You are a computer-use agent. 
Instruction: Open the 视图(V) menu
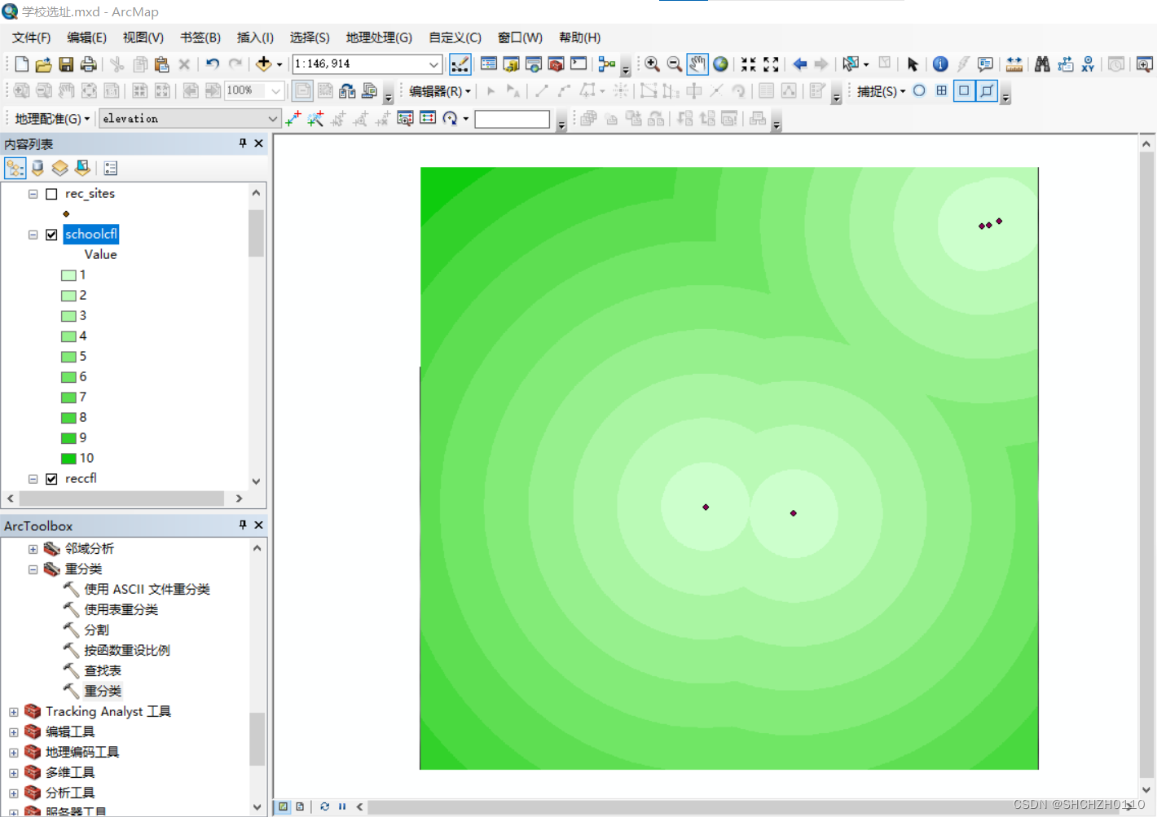pyautogui.click(x=143, y=37)
